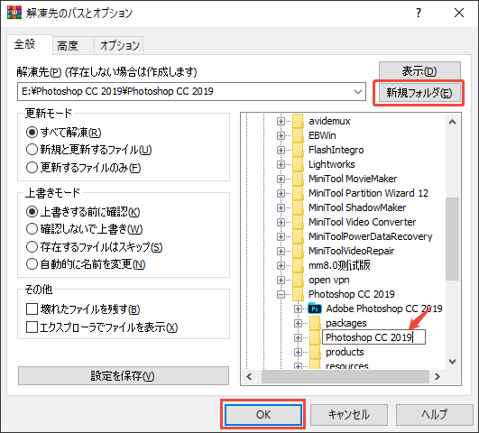
Task: Click the vertical scrollbar thumb in folder tree
Action: click(452, 239)
